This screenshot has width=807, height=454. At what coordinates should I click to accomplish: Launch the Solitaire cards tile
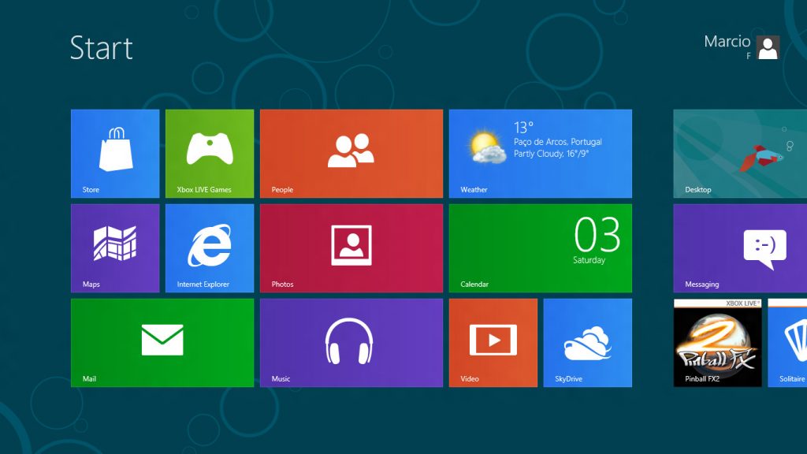[x=787, y=343]
